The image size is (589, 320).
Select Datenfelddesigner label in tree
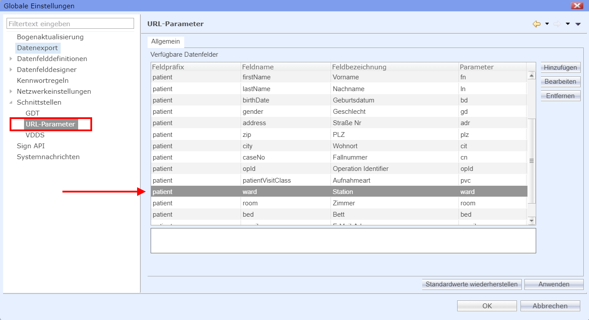pyautogui.click(x=47, y=69)
